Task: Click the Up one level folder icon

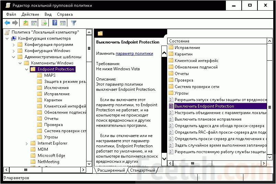Action: coord(26,23)
